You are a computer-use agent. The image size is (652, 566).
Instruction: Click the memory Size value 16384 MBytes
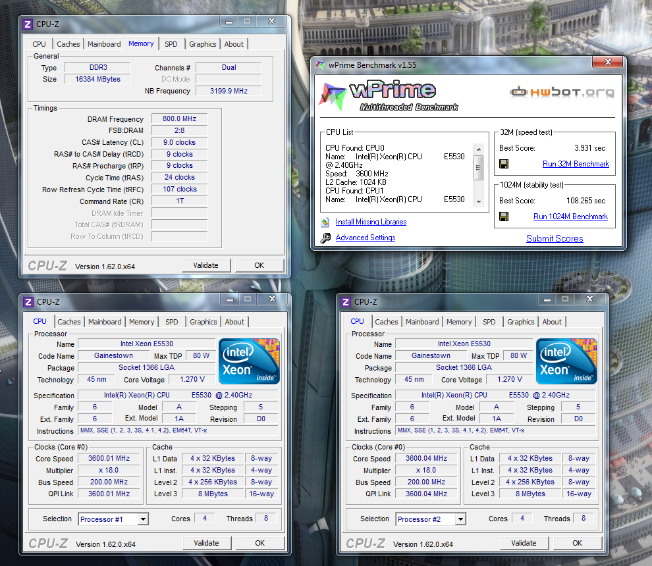click(x=97, y=79)
